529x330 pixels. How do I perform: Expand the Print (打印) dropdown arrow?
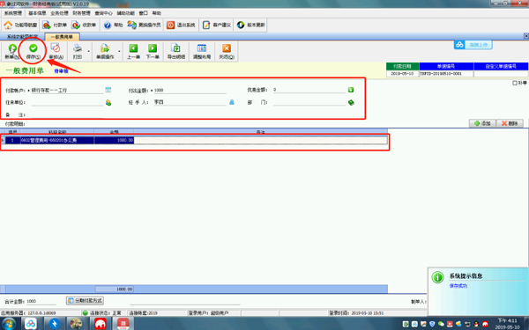[89, 52]
